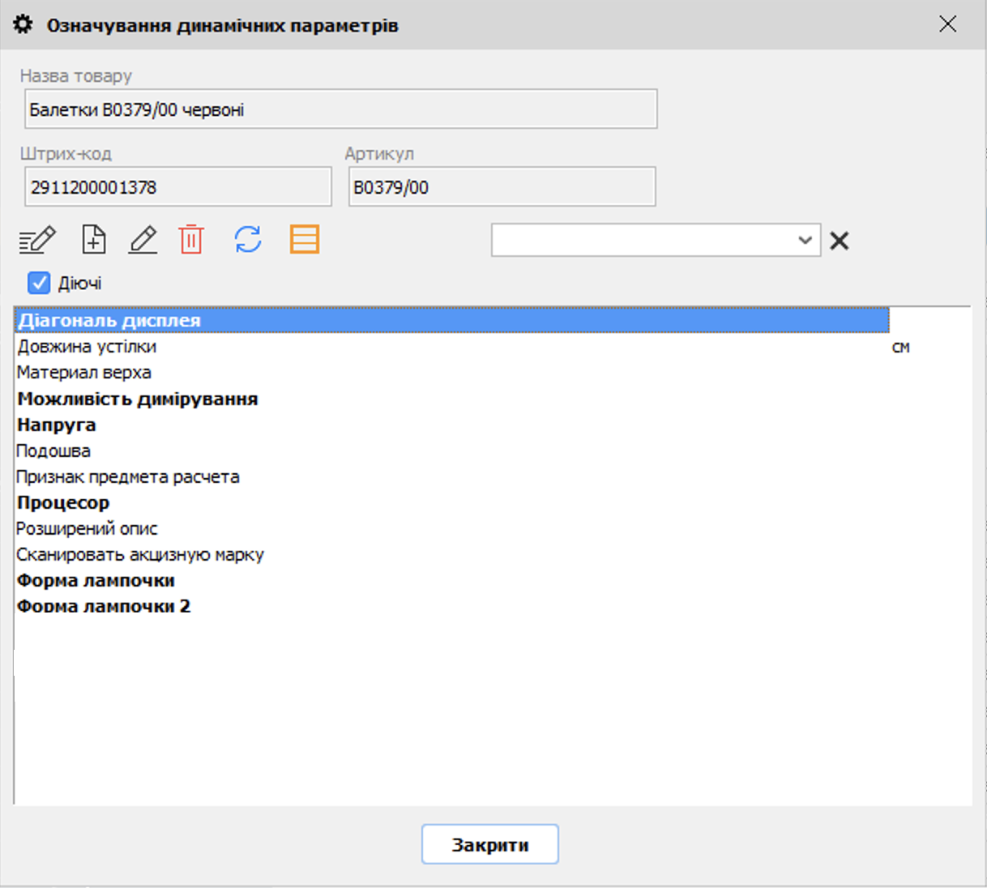Clear the filter with the X icon
987x888 pixels.
click(x=840, y=241)
